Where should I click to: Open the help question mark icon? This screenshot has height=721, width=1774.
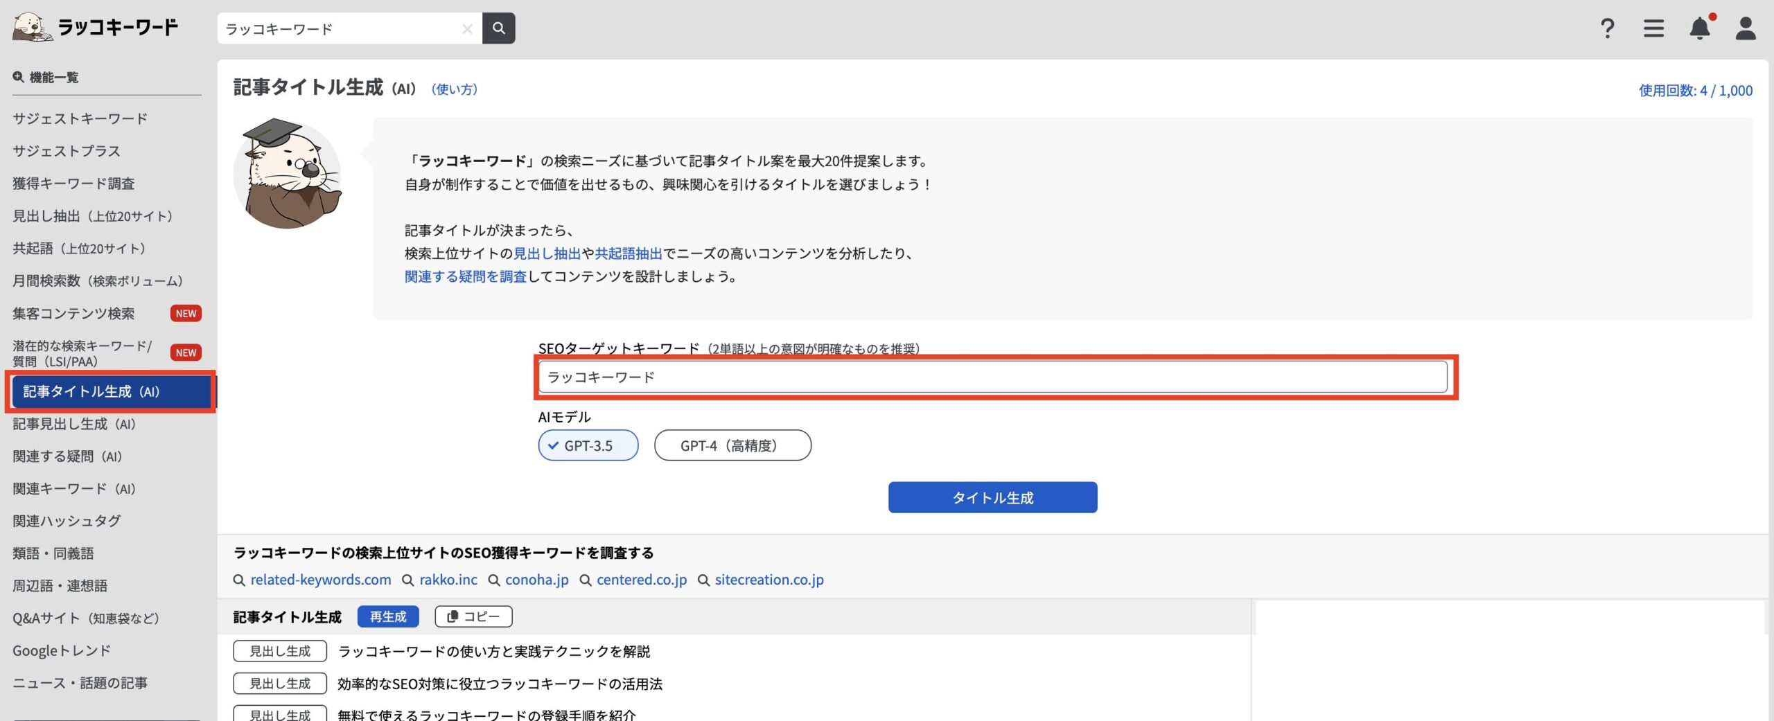pyautogui.click(x=1607, y=28)
